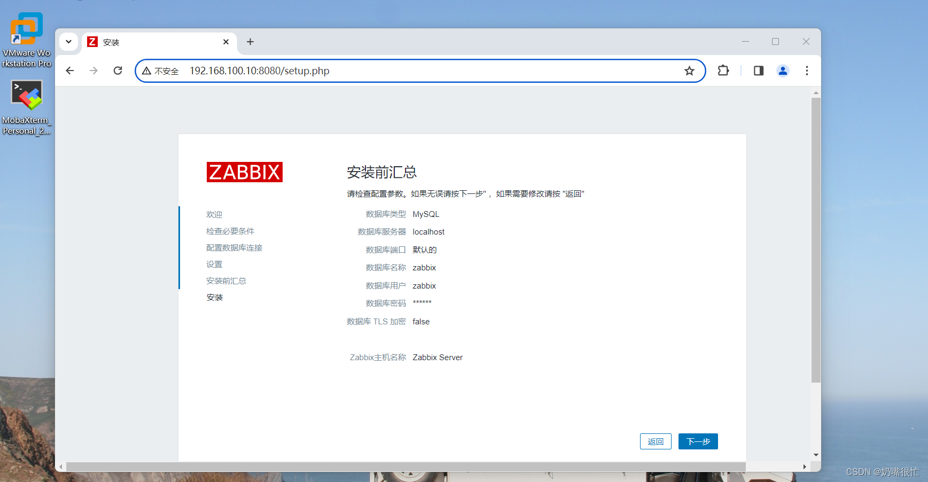Open VMware Workstation Pro desktop shortcut
The width and height of the screenshot is (928, 482).
[27, 40]
